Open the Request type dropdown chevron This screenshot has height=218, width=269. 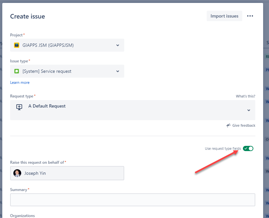(x=248, y=110)
